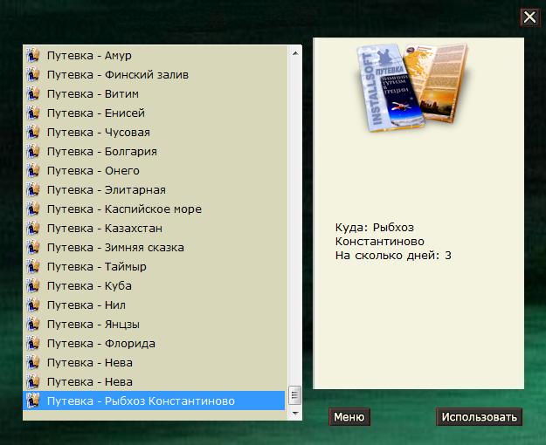Image resolution: width=546 pixels, height=445 pixels.
Task: Select Путевка - Янцзы entry
Action: pyautogui.click(x=154, y=324)
